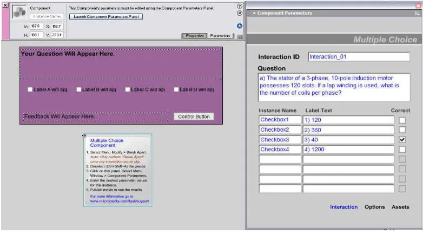423x233 pixels.
Task: Click the H height field showing 189.1
Action: pyautogui.click(x=36, y=35)
